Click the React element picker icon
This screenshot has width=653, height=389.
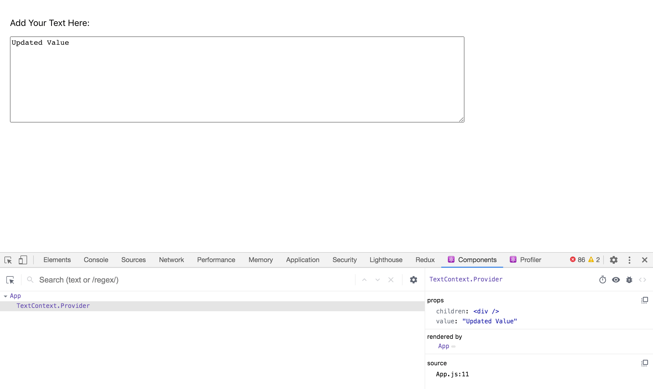coord(10,280)
